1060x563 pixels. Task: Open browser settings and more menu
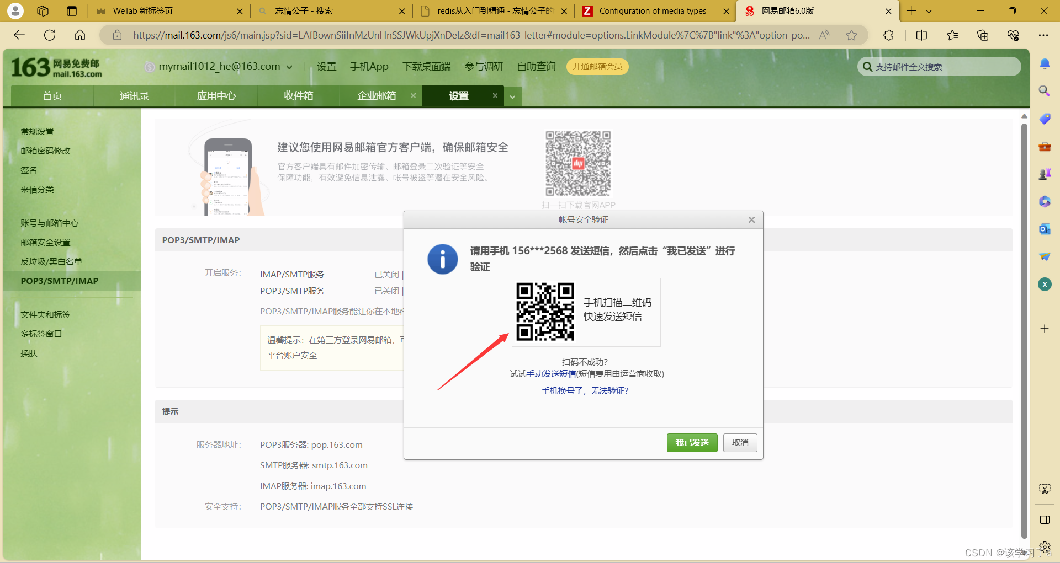1043,35
